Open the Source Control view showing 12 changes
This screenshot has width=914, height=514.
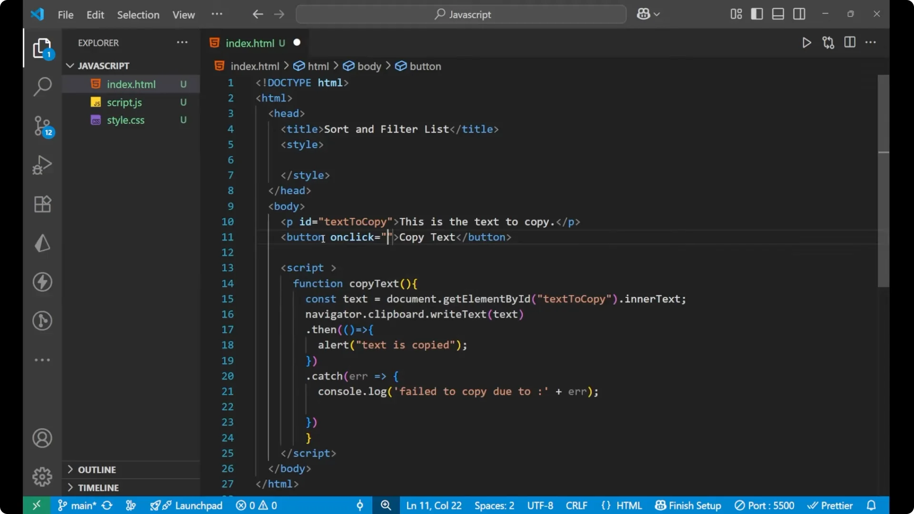(42, 126)
